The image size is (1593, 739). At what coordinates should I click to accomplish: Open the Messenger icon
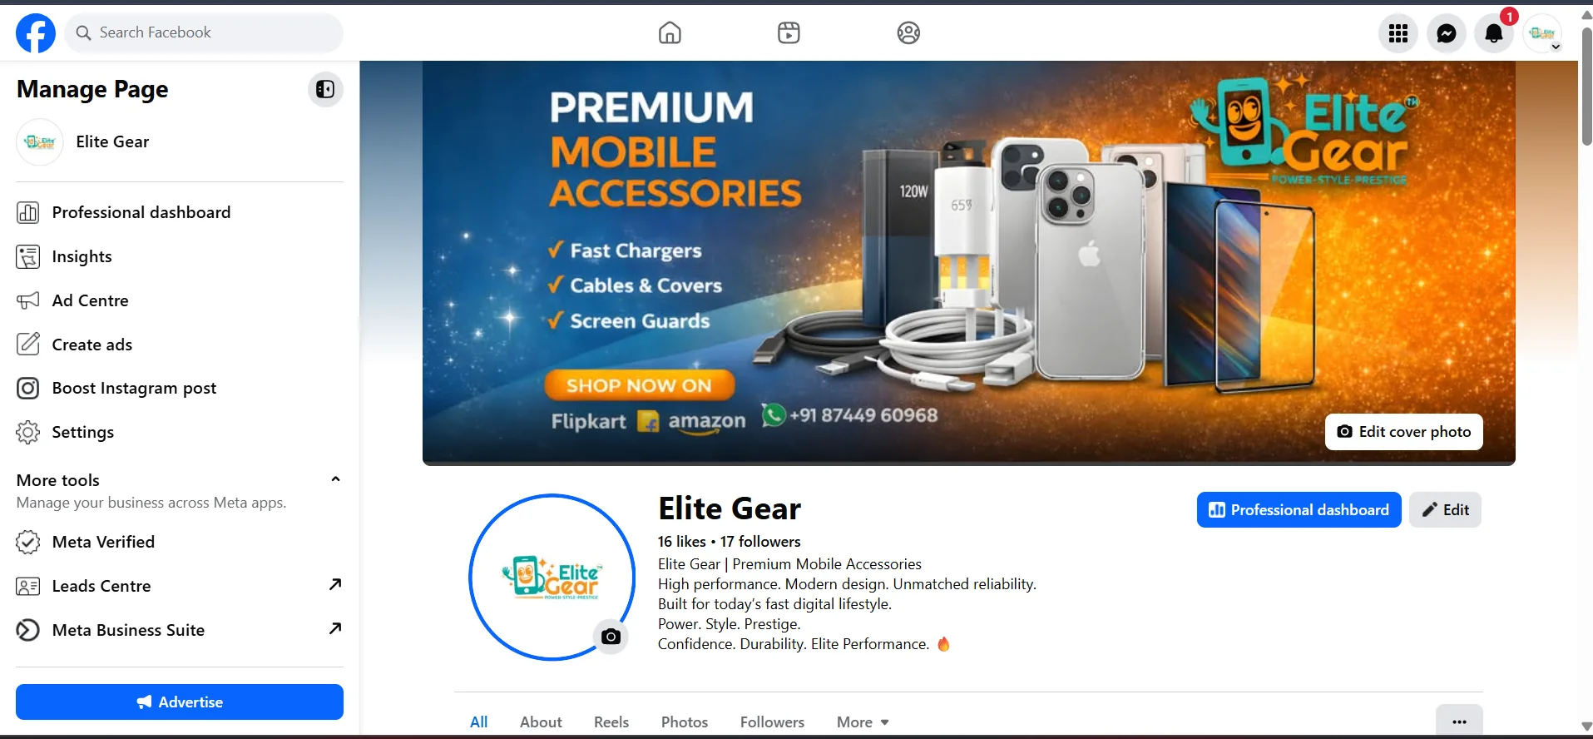coord(1447,33)
